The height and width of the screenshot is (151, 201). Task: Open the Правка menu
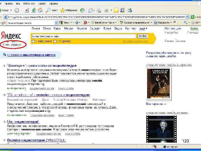coord(9,4)
